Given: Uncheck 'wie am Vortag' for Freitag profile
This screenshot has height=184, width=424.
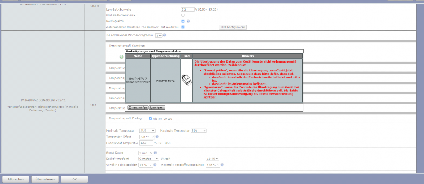Looking at the screenshot, I should (151, 118).
